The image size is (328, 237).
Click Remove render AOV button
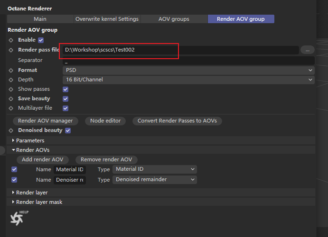[106, 160]
